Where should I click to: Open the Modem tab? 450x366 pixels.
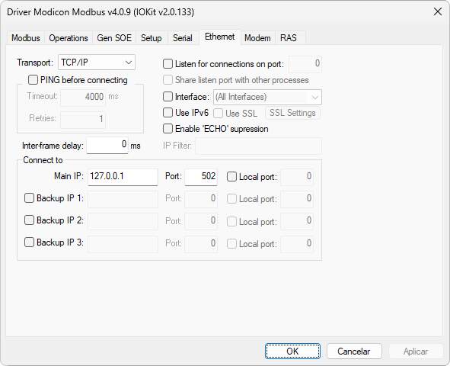coord(257,38)
